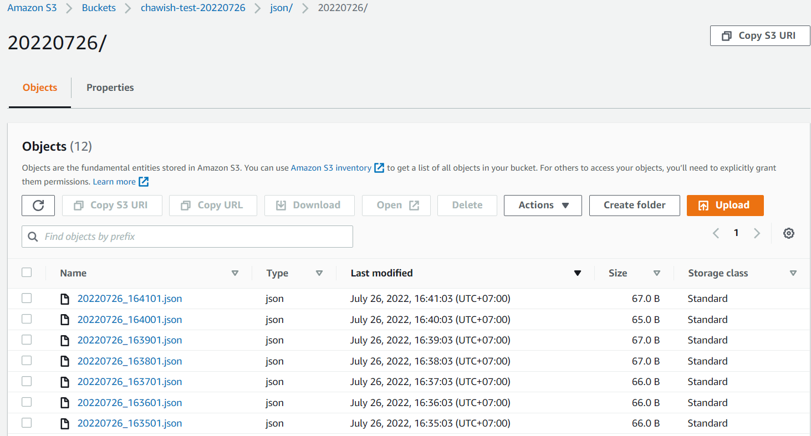This screenshot has width=811, height=436.
Task: Select the checkbox beside 20220726_163501.json
Action: (x=26, y=422)
